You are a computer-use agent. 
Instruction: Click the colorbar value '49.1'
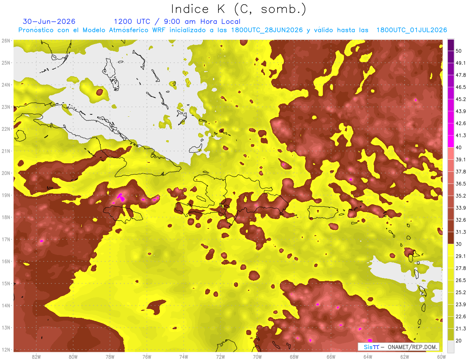point(461,63)
